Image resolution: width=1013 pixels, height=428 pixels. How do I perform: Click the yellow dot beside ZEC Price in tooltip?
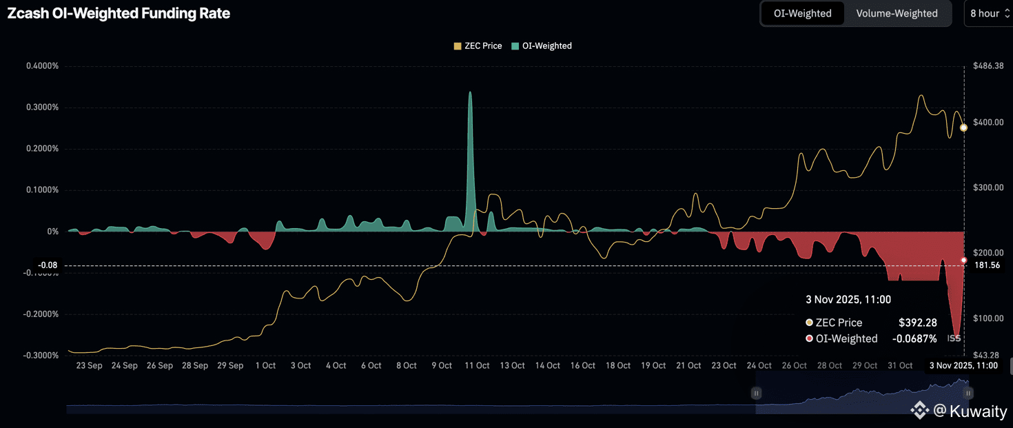[x=809, y=323]
